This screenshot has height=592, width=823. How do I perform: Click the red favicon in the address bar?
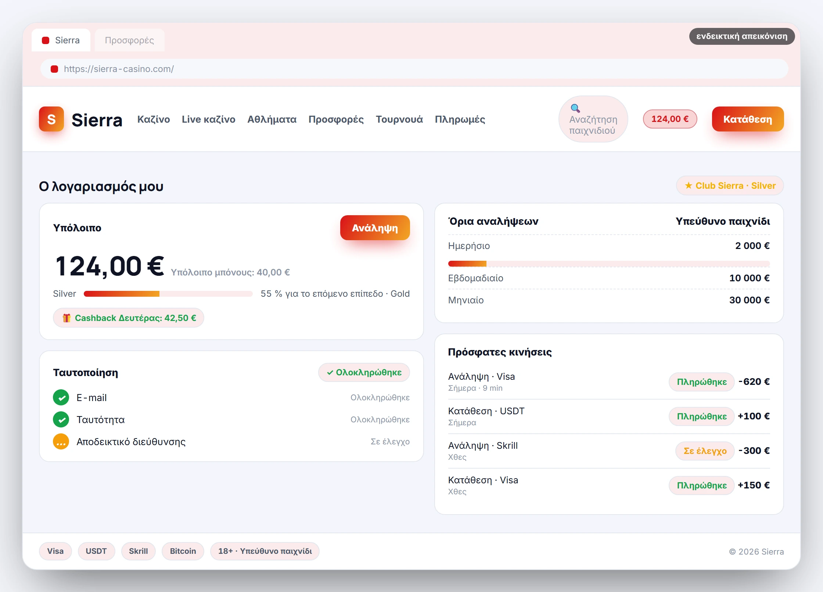coord(54,69)
